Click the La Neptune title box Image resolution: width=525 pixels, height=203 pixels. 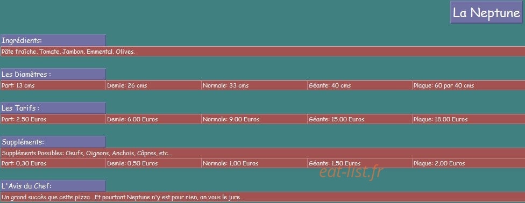point(486,12)
